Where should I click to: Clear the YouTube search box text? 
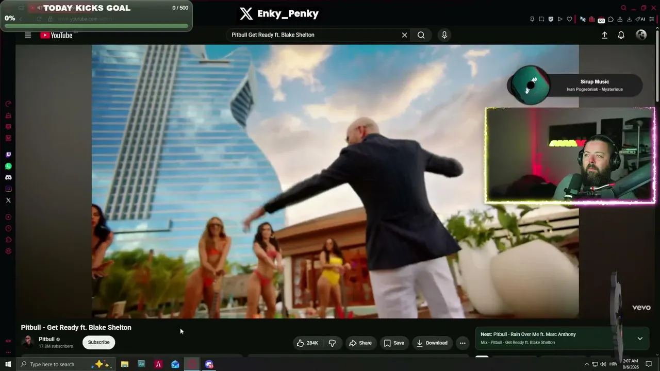[x=404, y=35]
